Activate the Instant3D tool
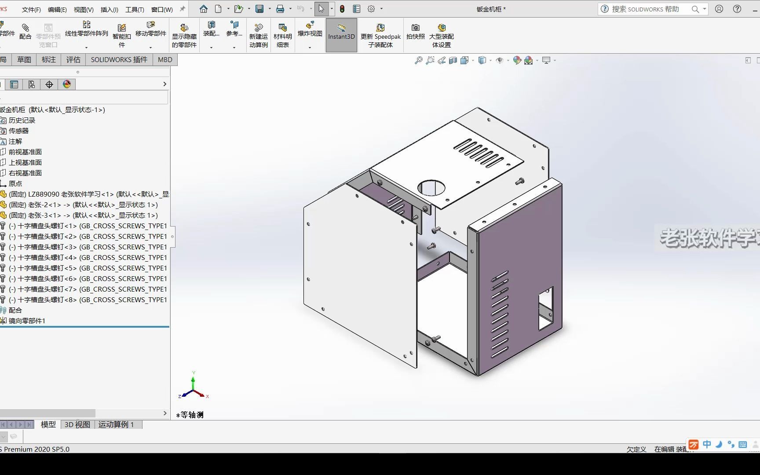The height and width of the screenshot is (475, 760). pyautogui.click(x=341, y=35)
